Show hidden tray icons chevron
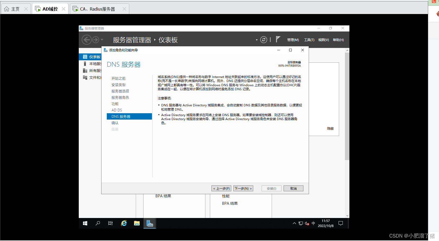 294,223
